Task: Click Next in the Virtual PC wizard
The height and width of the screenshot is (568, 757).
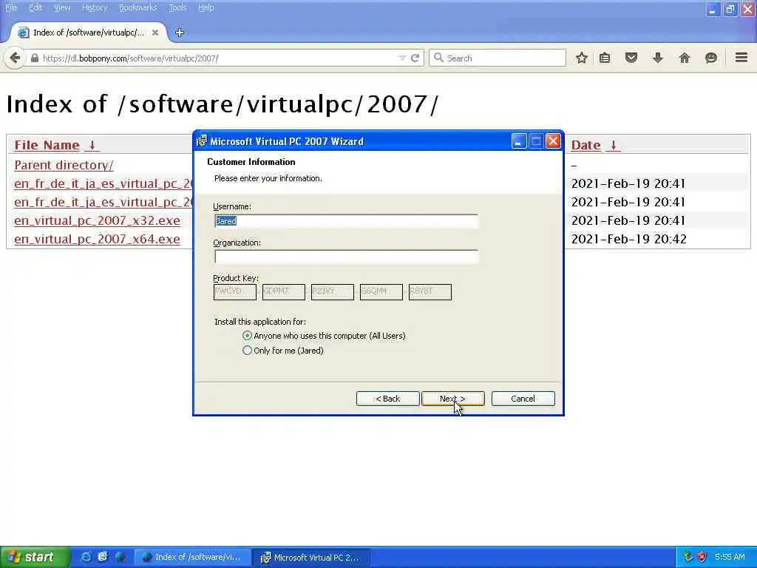Action: point(452,399)
